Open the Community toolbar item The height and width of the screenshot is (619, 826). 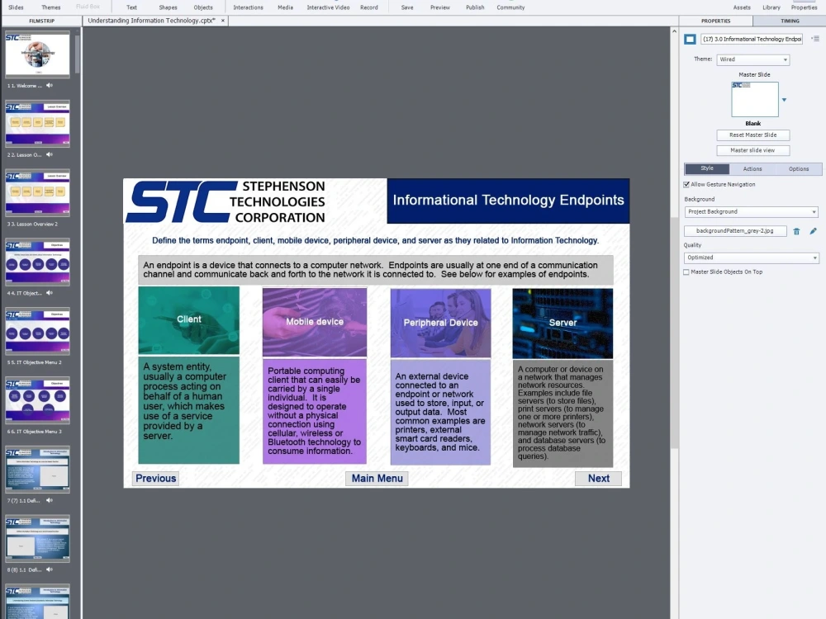pyautogui.click(x=510, y=7)
